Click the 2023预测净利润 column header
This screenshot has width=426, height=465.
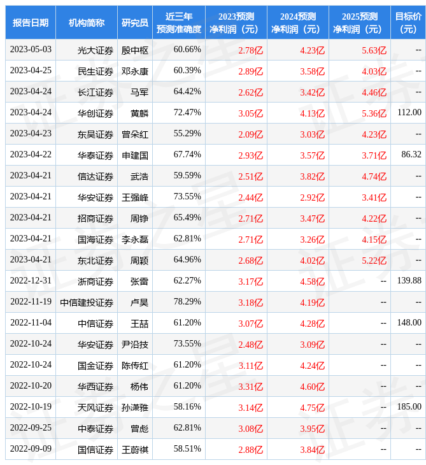(236, 23)
